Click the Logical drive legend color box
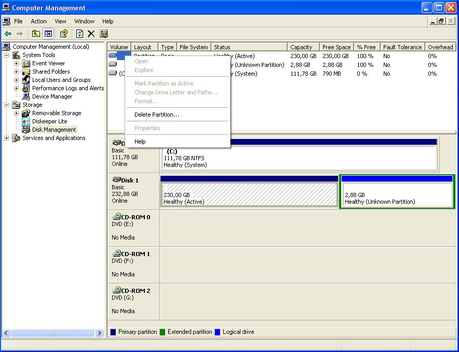The image size is (459, 352). (x=217, y=332)
